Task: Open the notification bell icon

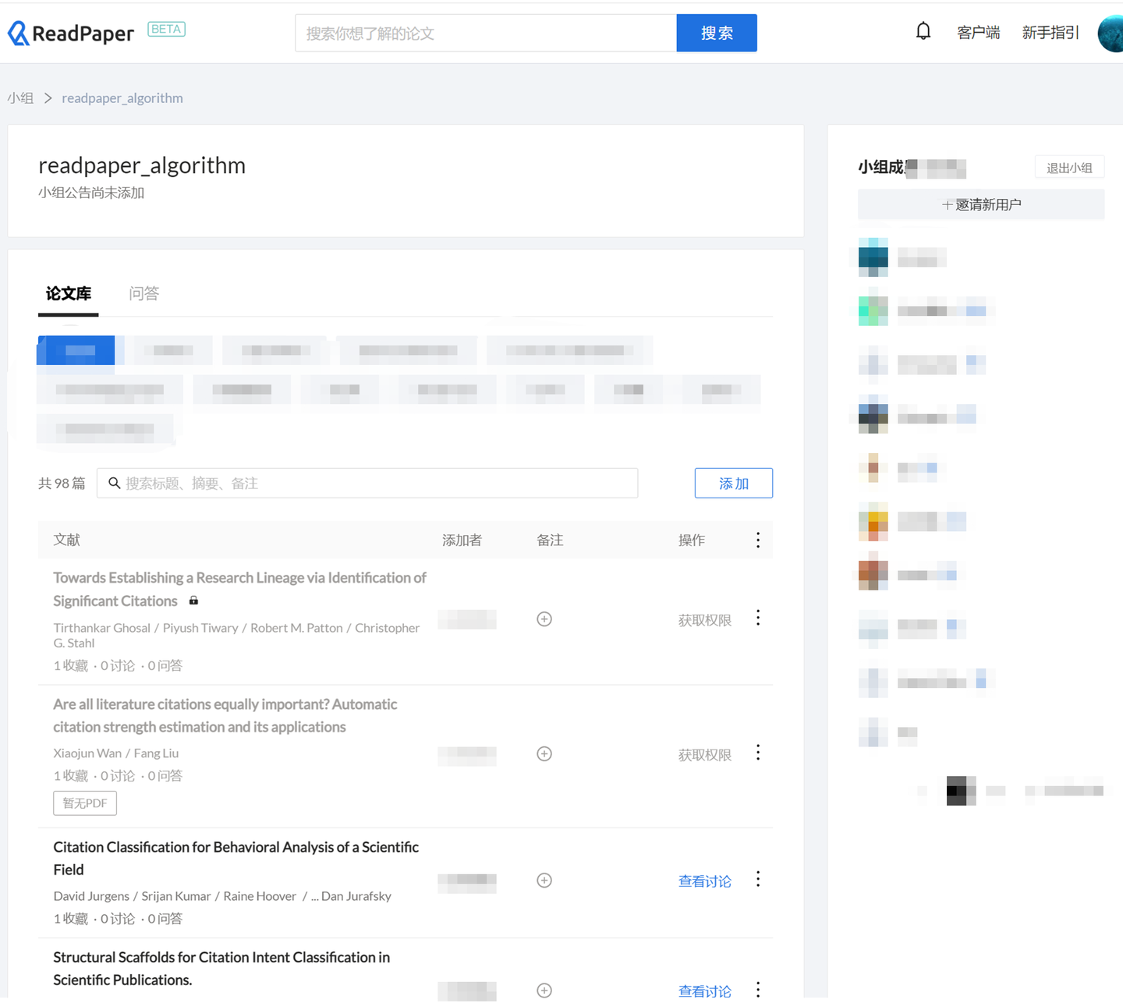Action: (x=923, y=31)
